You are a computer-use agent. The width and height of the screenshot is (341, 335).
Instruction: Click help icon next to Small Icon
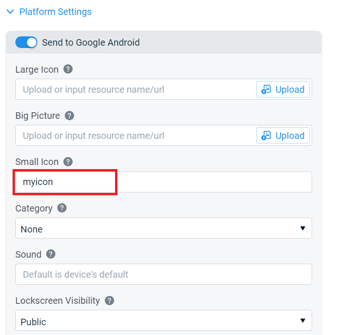click(68, 162)
